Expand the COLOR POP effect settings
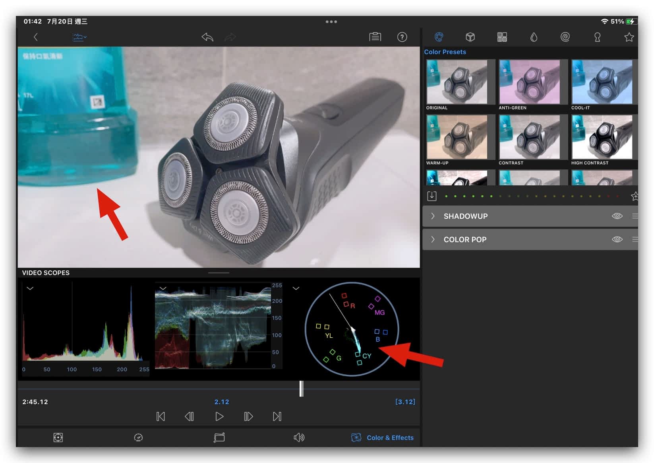Viewport: 654px width, 463px height. (433, 239)
